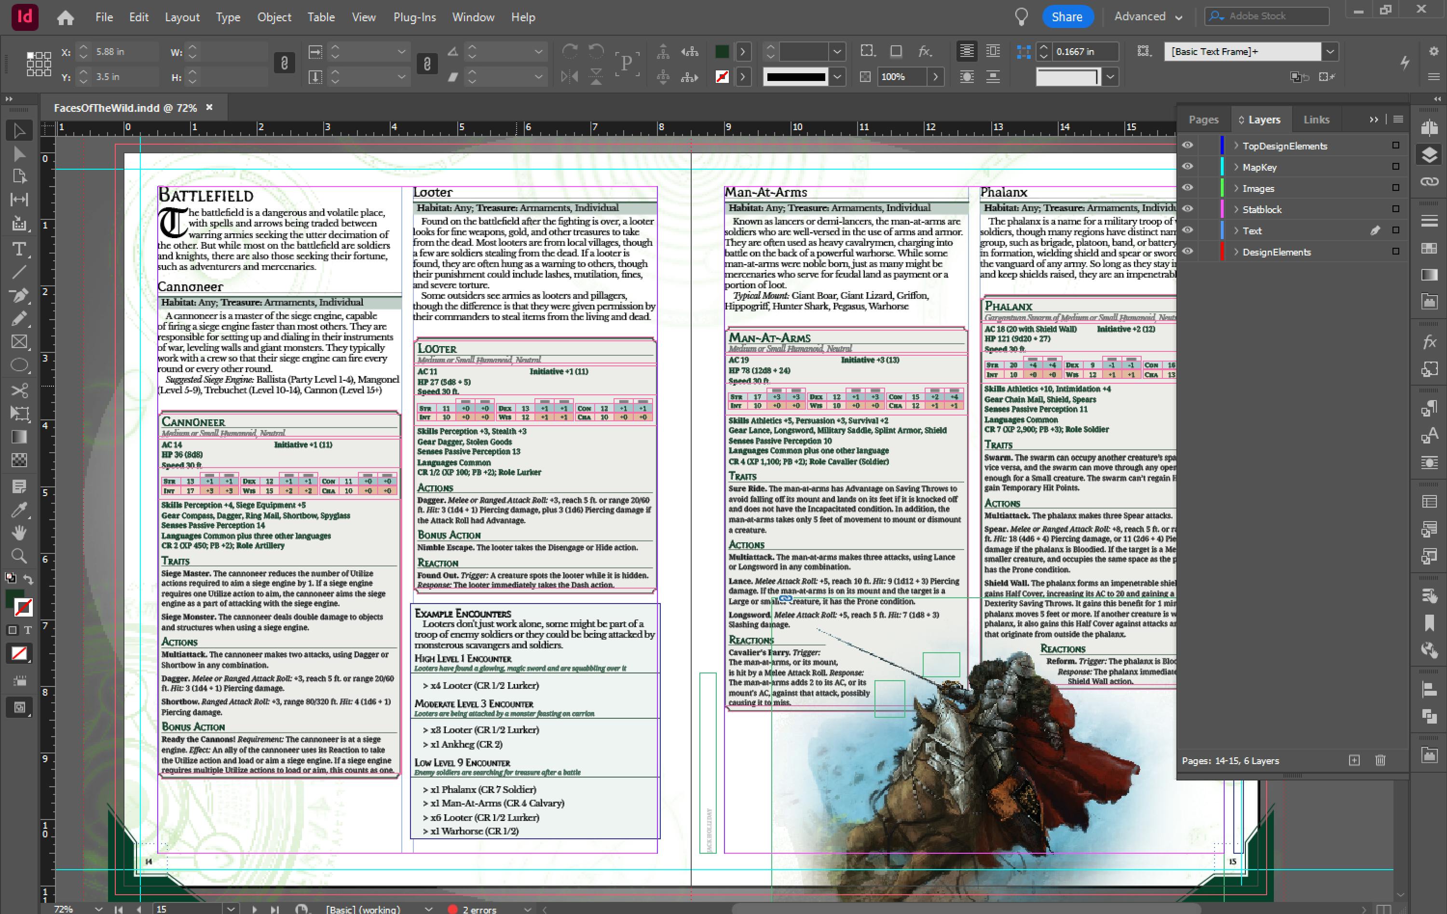
Task: Select the Rectangle Frame tool
Action: click(x=19, y=341)
